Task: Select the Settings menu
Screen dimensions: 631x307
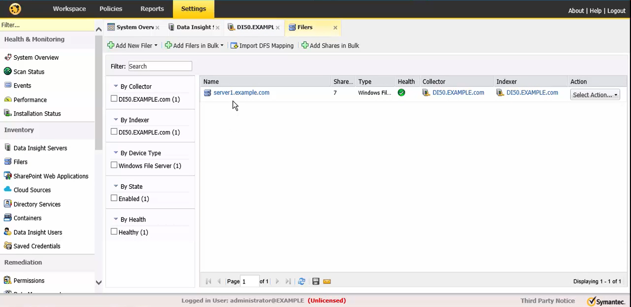Action: pyautogui.click(x=194, y=9)
